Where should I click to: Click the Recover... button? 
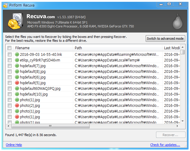[x=171, y=135]
